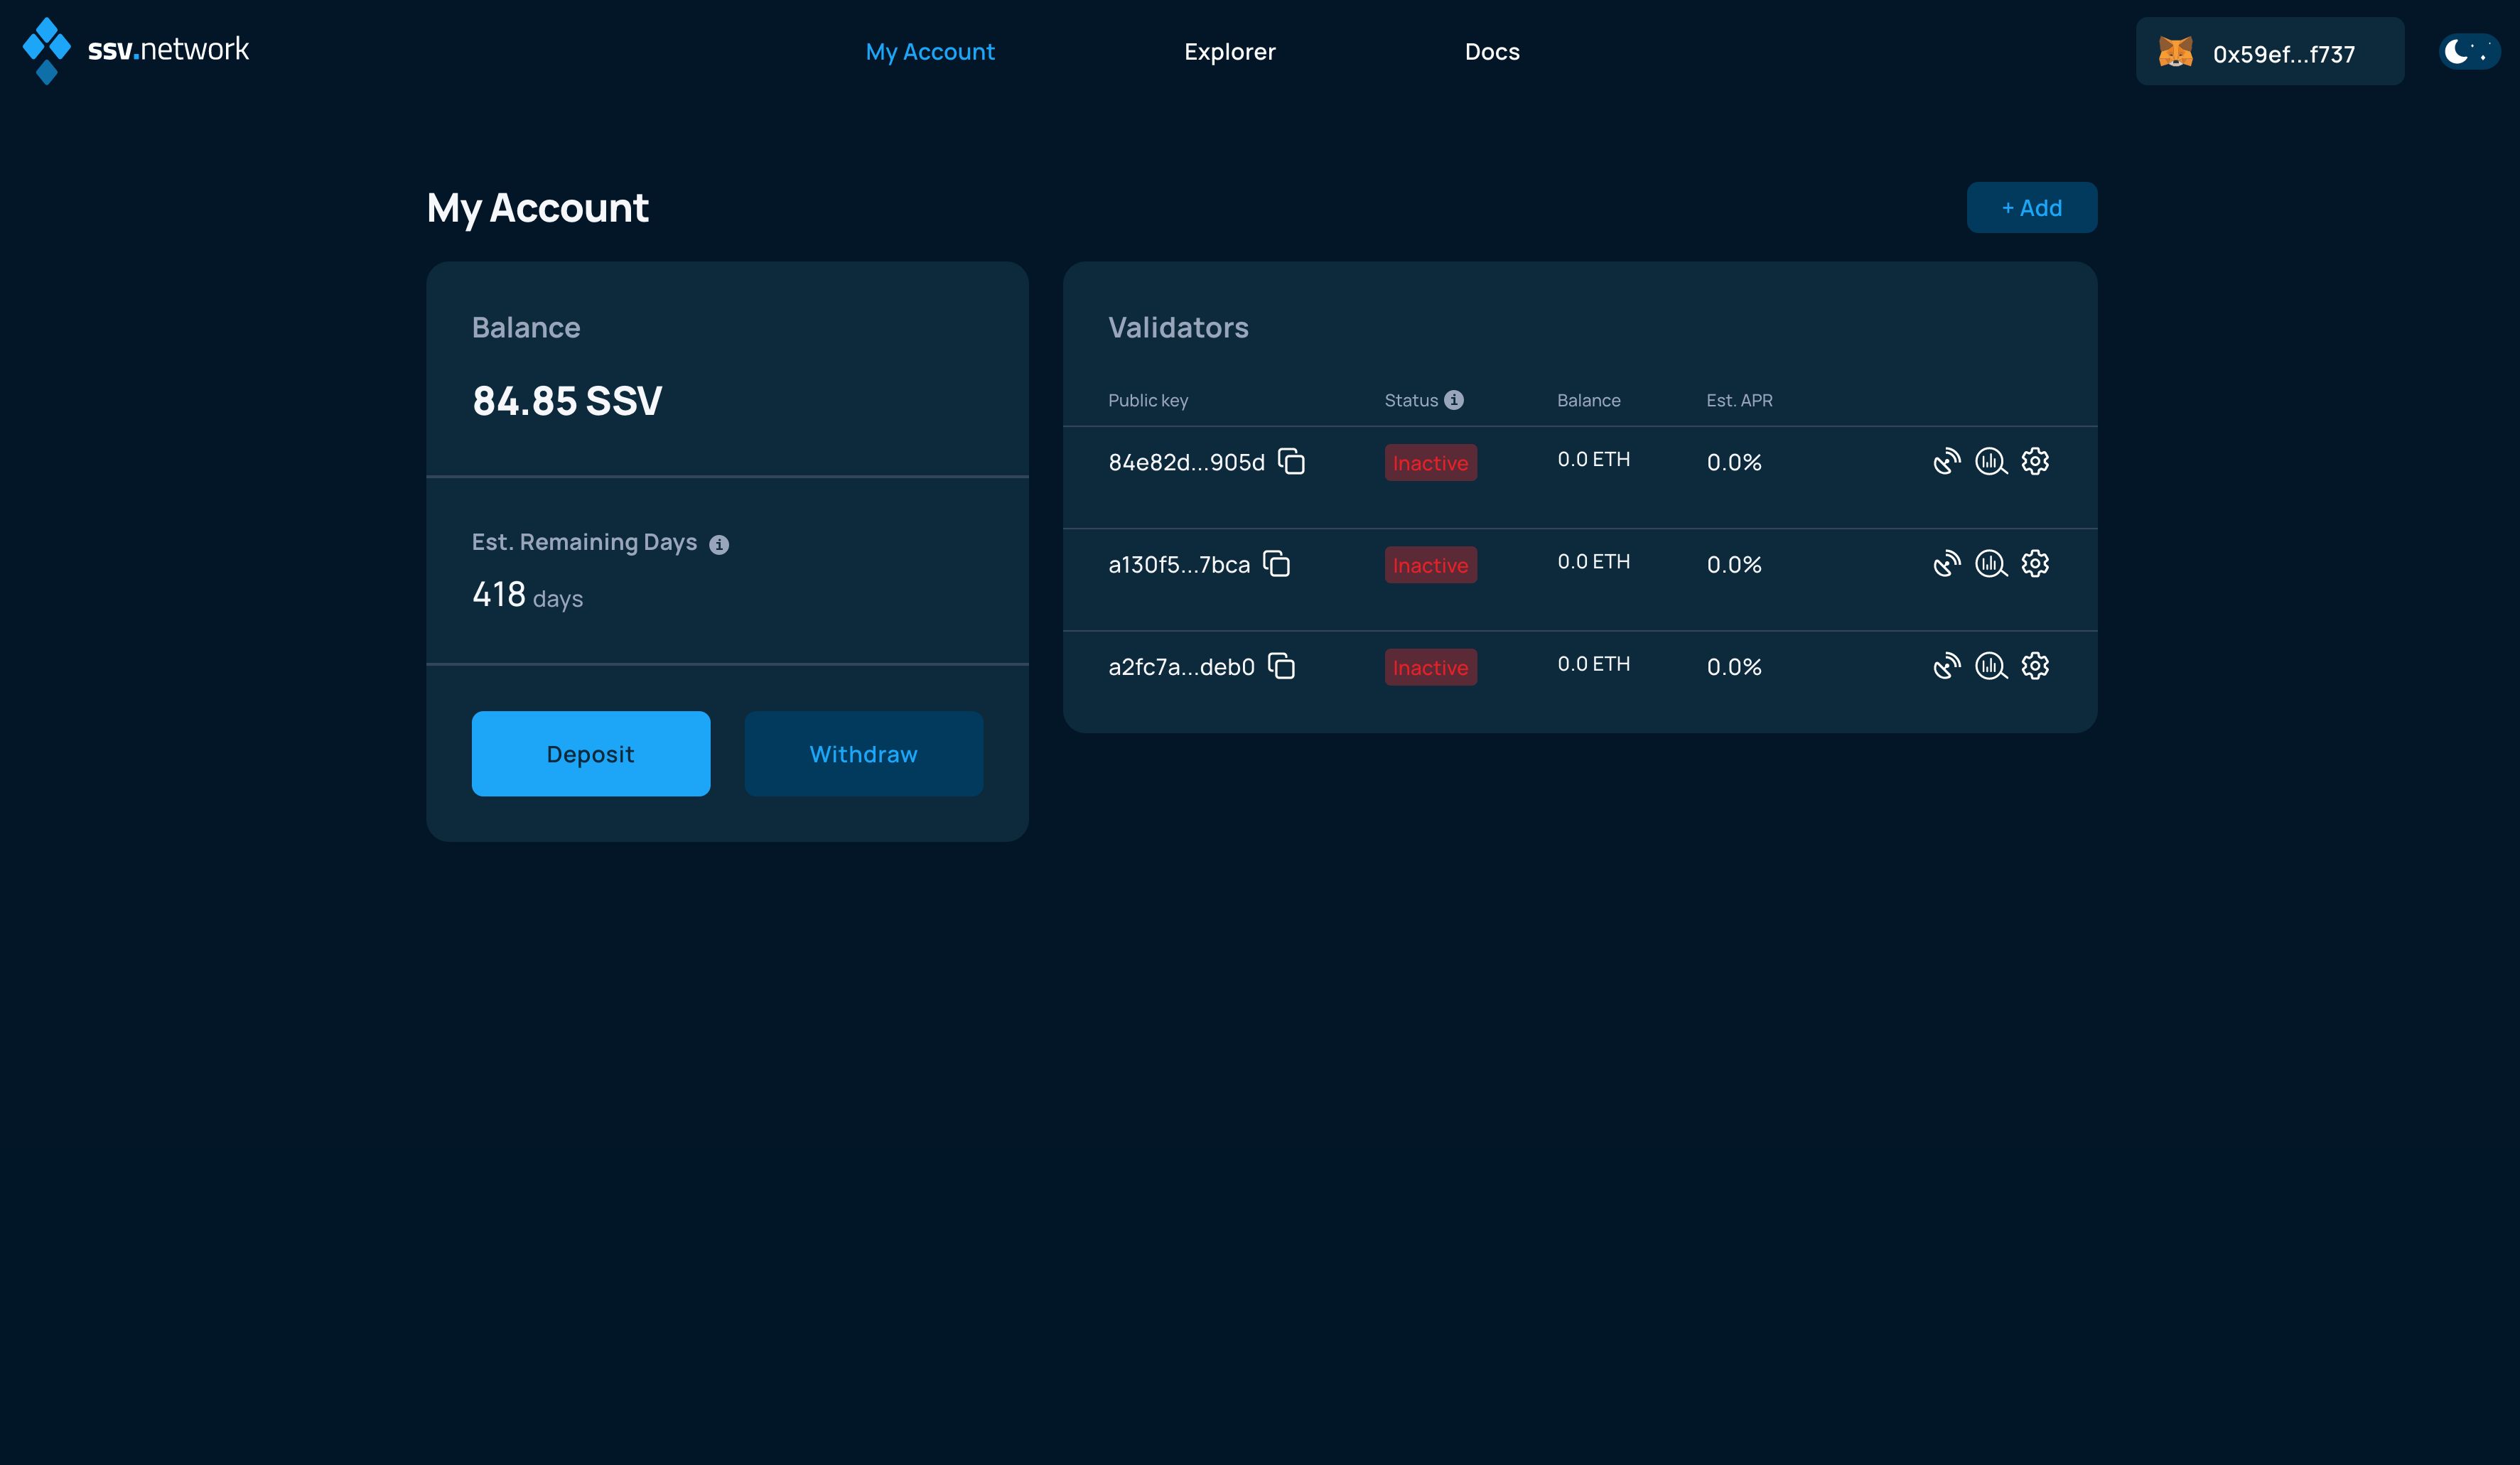Open settings gear for validator a130f5...7bca
The image size is (2520, 1465).
(2035, 563)
